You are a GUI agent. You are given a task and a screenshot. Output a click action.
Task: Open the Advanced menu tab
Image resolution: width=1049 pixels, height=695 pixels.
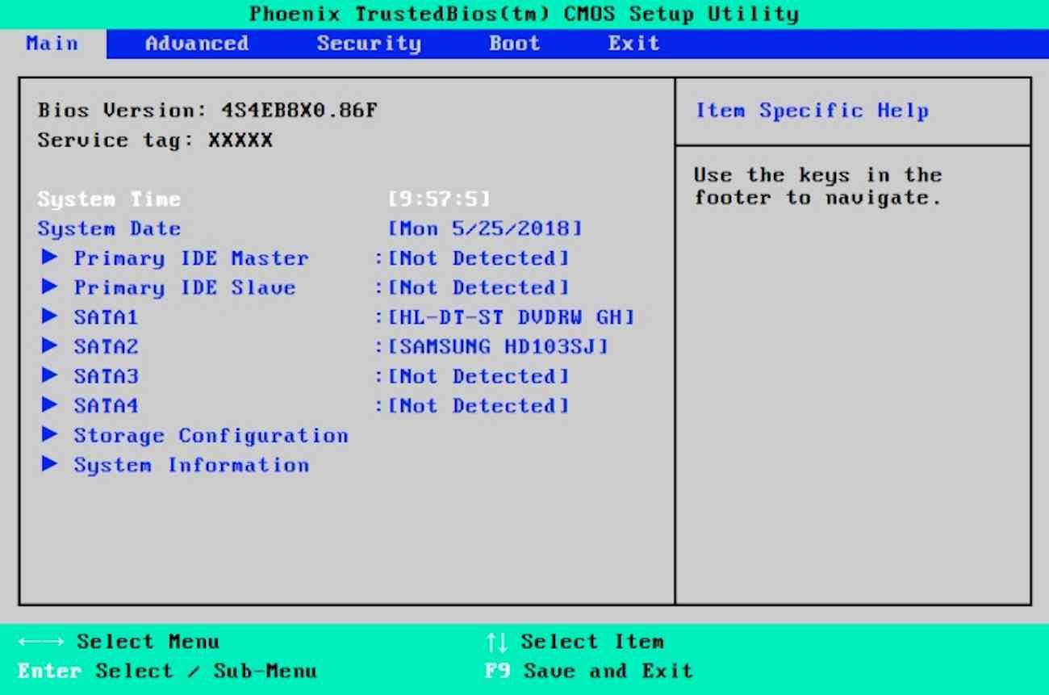point(197,44)
